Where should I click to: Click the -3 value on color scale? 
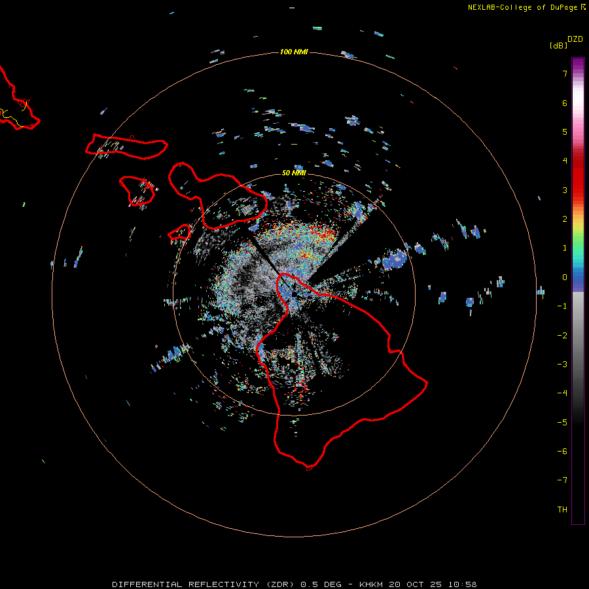coord(562,365)
